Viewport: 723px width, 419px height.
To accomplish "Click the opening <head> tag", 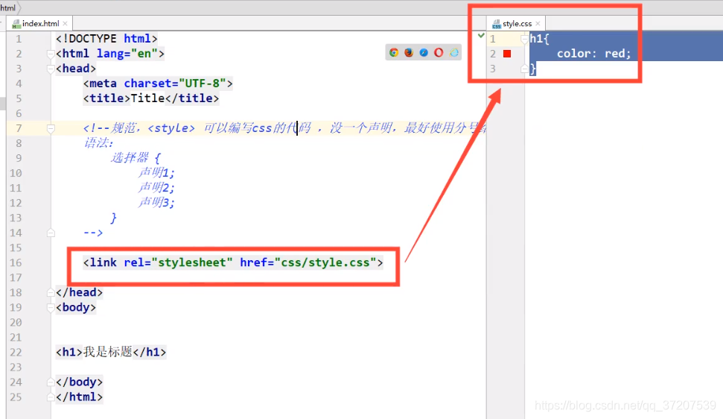I will 76,69.
